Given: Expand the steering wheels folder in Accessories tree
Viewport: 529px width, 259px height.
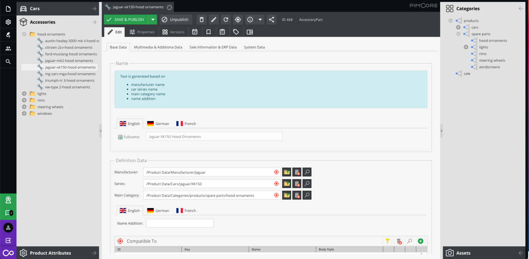Looking at the screenshot, I should 24,107.
